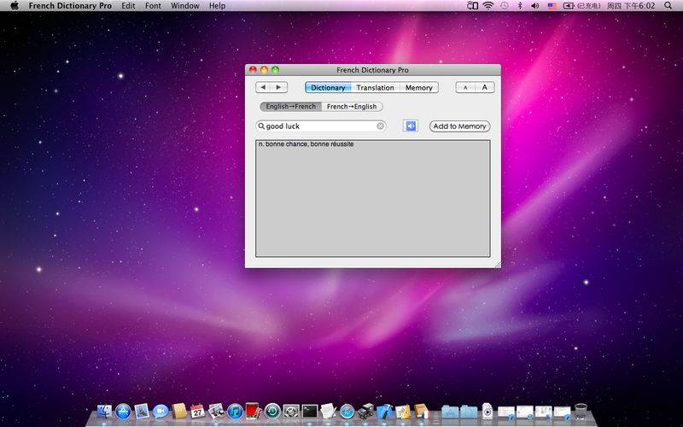Click the result text 'n. bonne chance, bonne réussite'
This screenshot has height=427, width=683.
306,144
